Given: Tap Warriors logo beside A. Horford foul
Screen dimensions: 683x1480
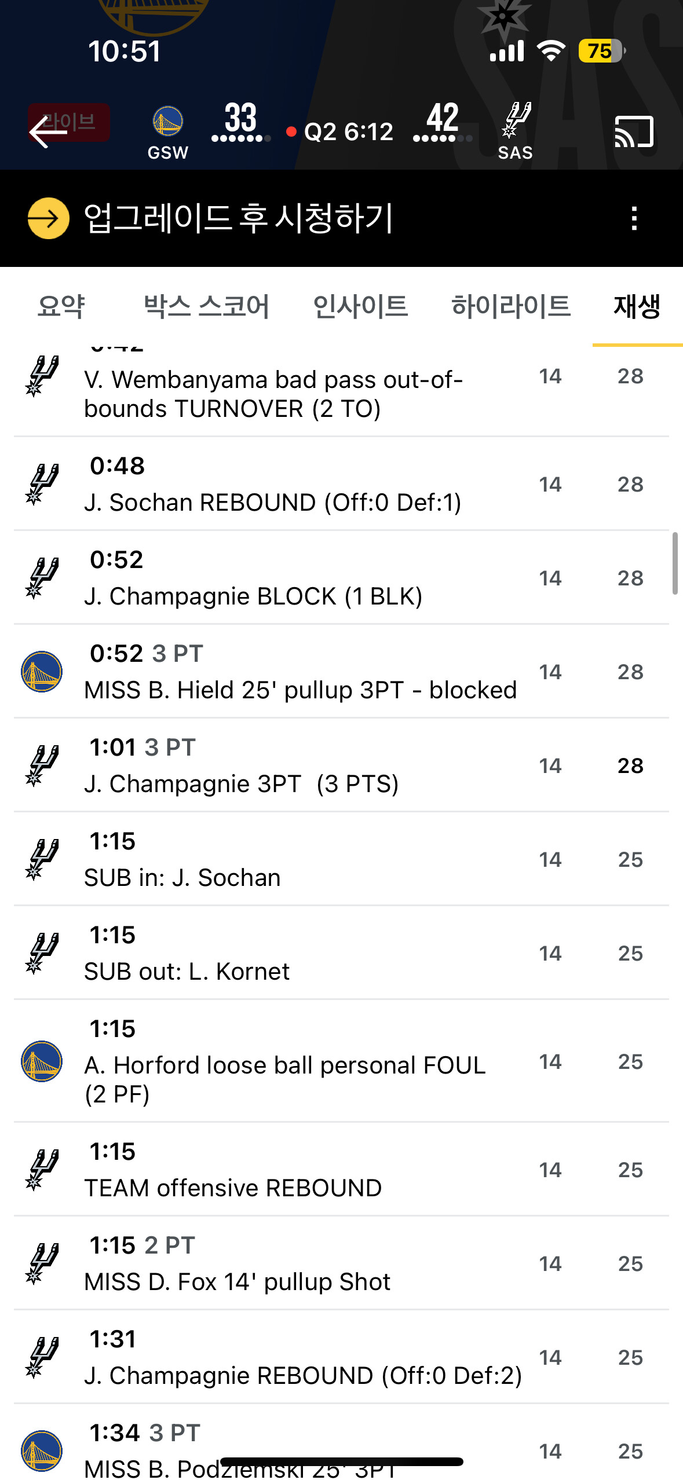Looking at the screenshot, I should [x=42, y=1061].
